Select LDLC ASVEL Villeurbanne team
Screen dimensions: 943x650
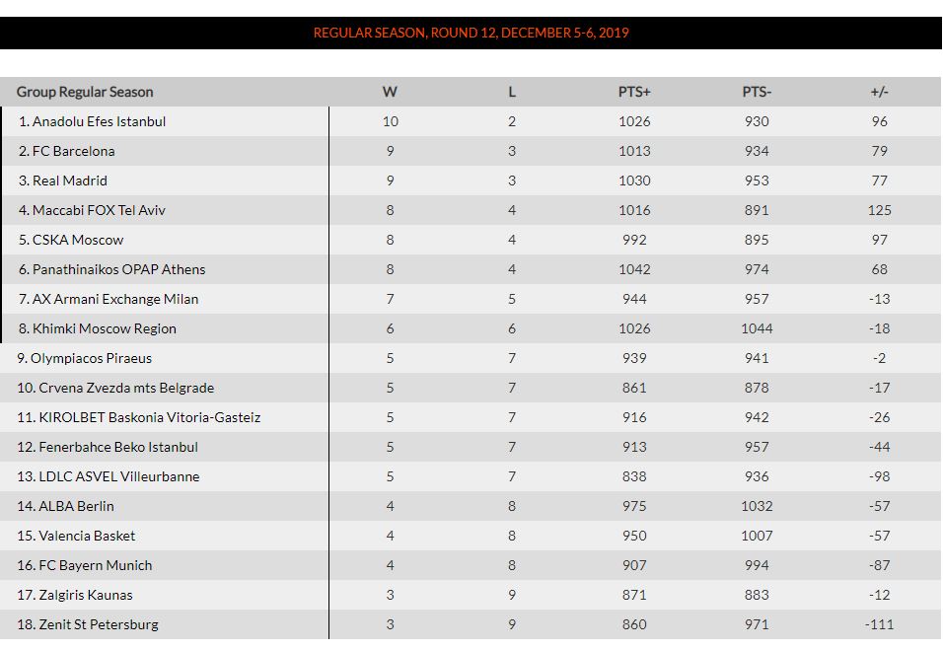point(118,476)
